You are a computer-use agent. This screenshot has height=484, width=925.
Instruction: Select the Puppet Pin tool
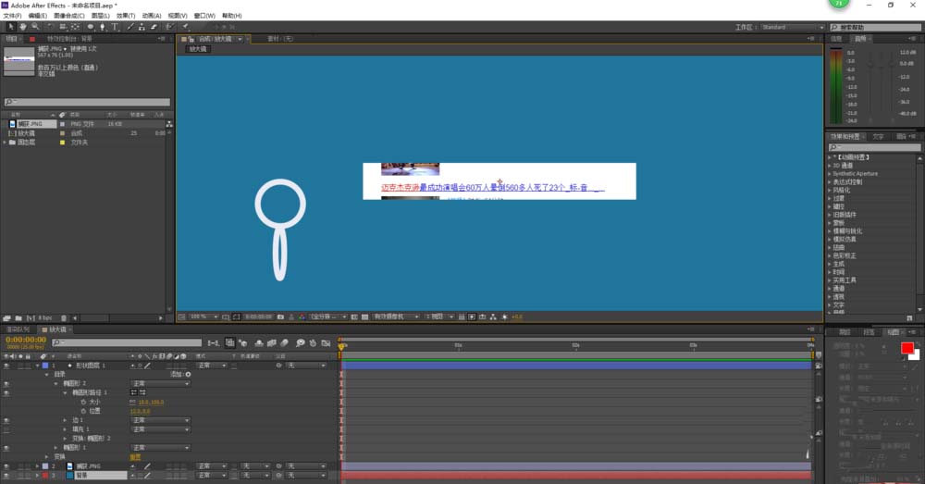pyautogui.click(x=185, y=27)
